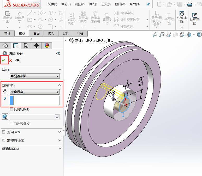
Task: Expand the 所选轮廓 section chevron
Action: coord(60,149)
